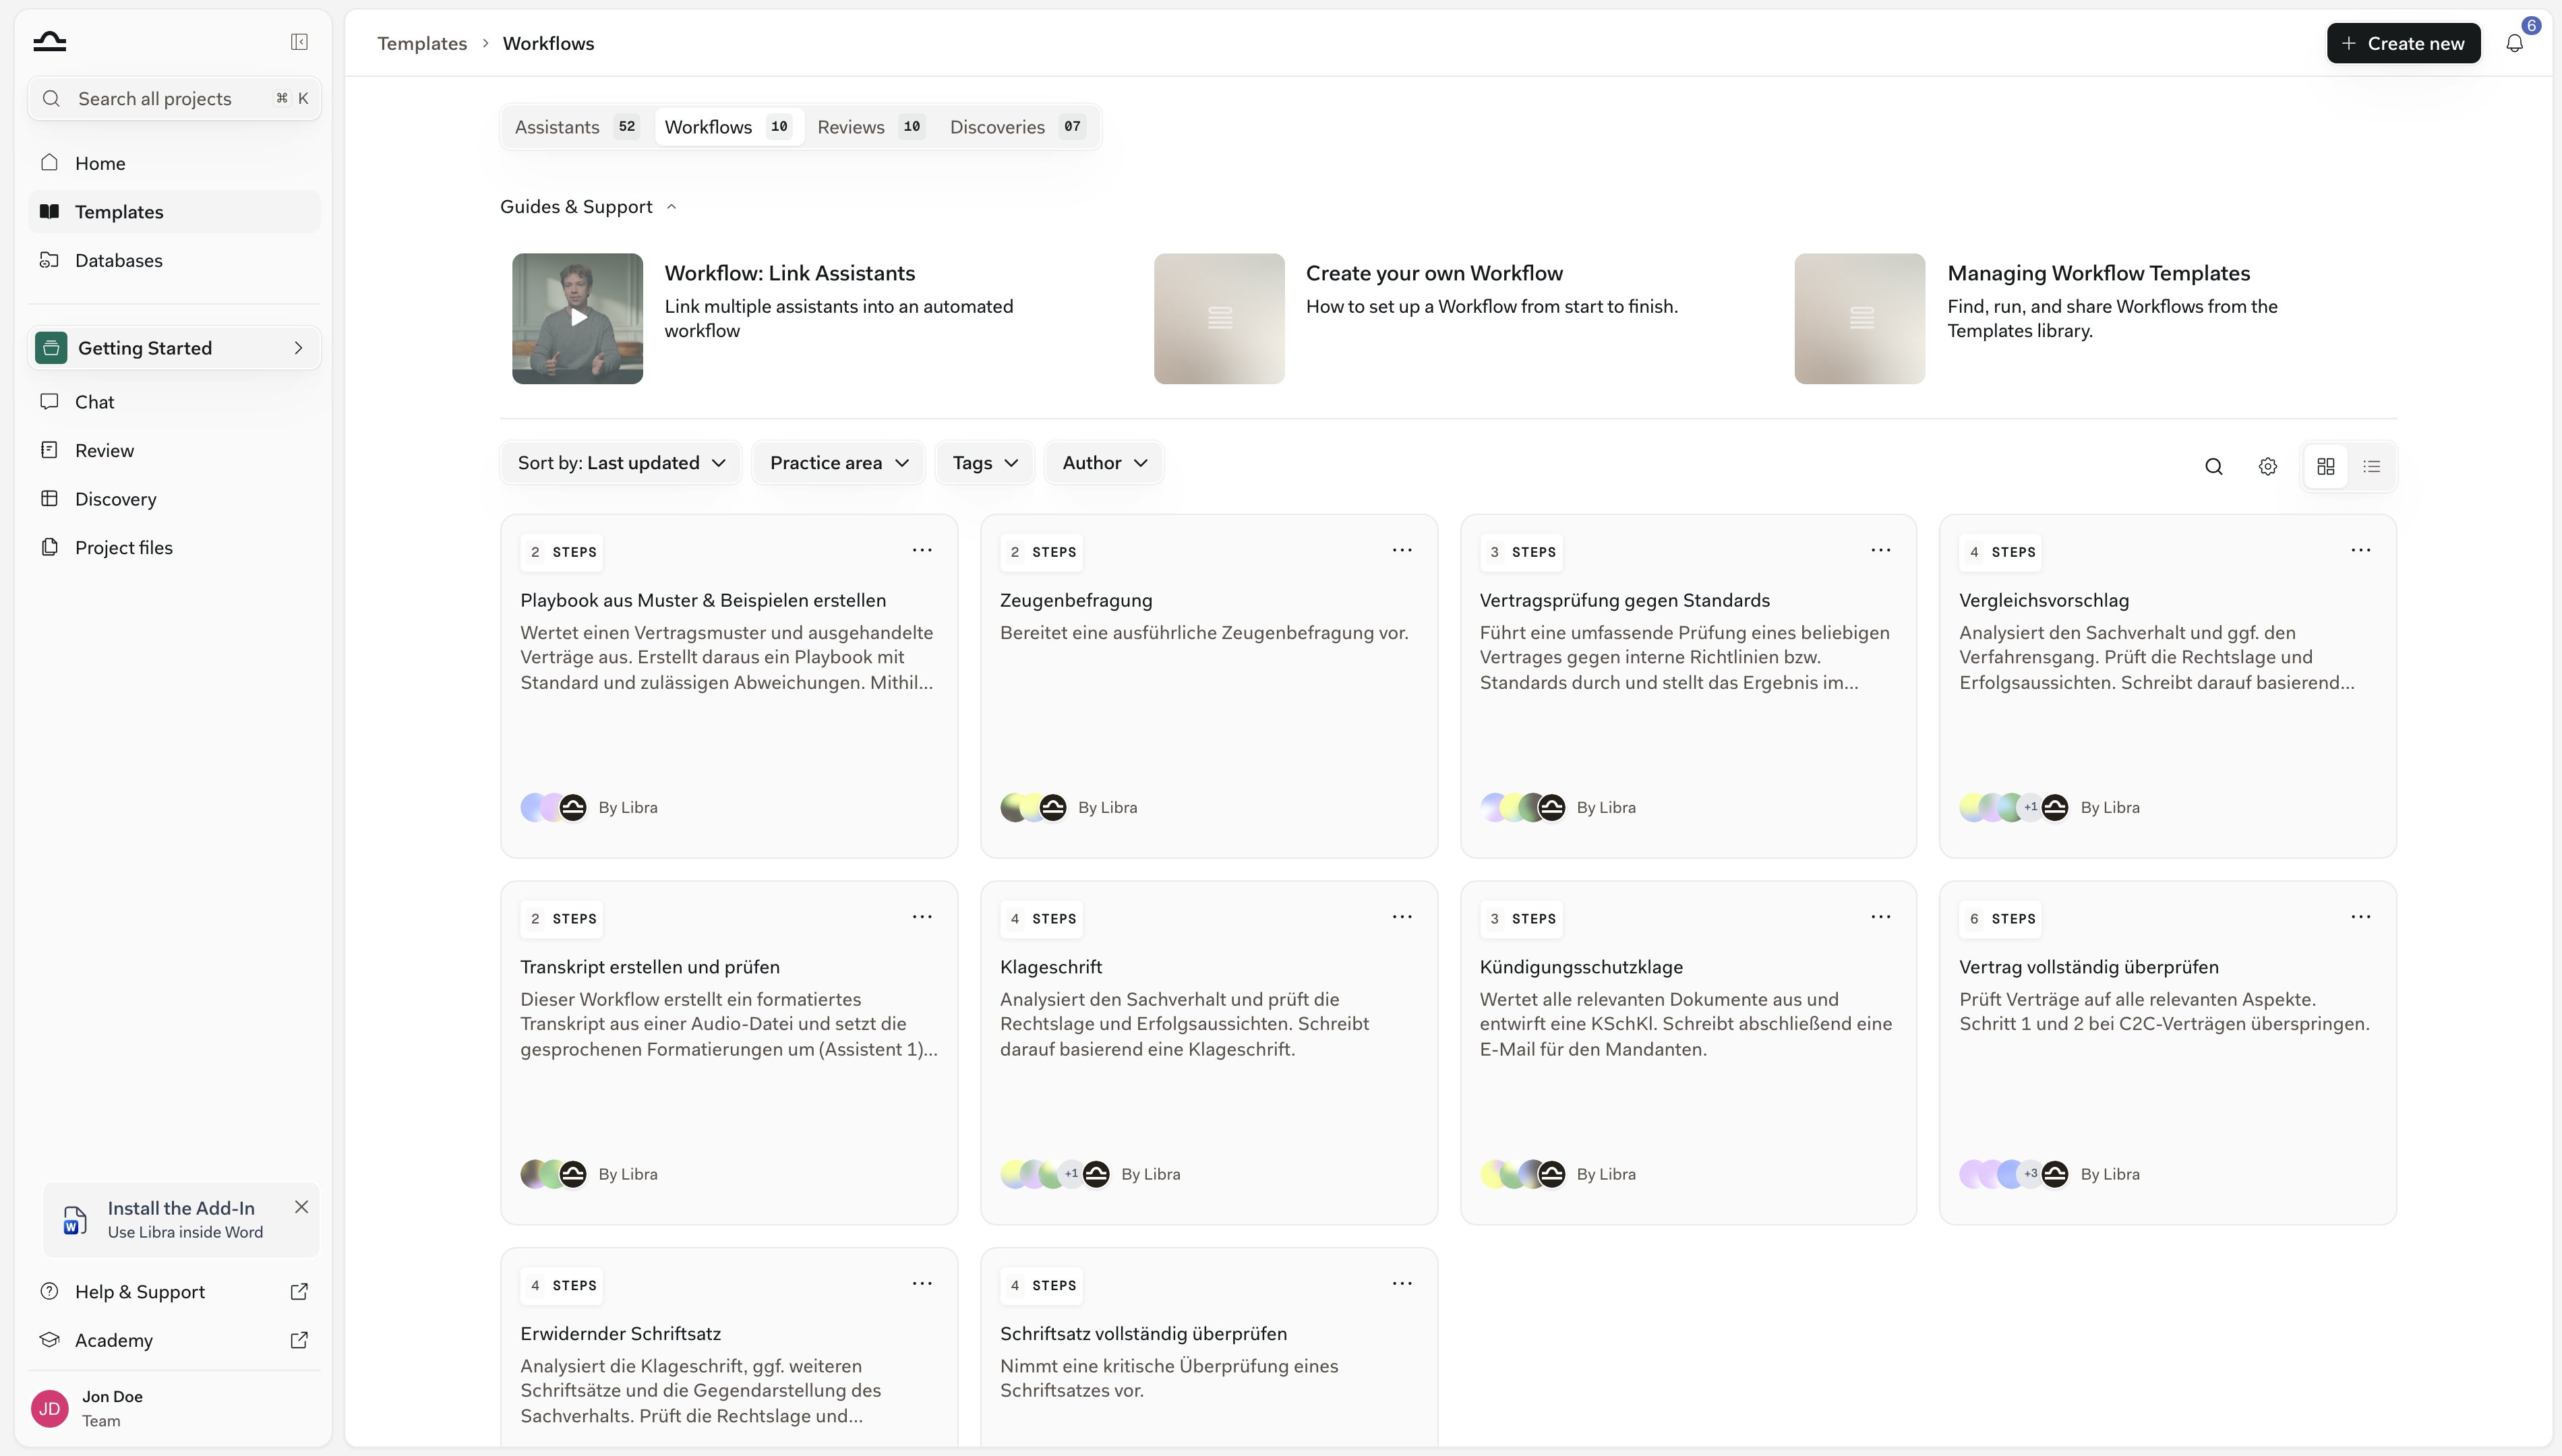
Task: Open the more options menu on the Erwidernder Schriftsatz card
Action: [922, 1283]
